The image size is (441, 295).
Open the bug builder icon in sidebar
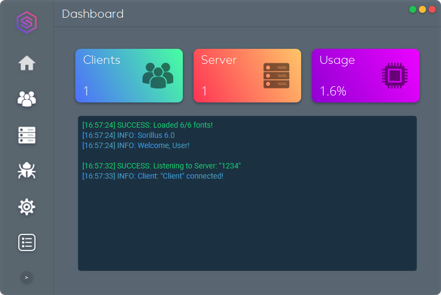(27, 170)
